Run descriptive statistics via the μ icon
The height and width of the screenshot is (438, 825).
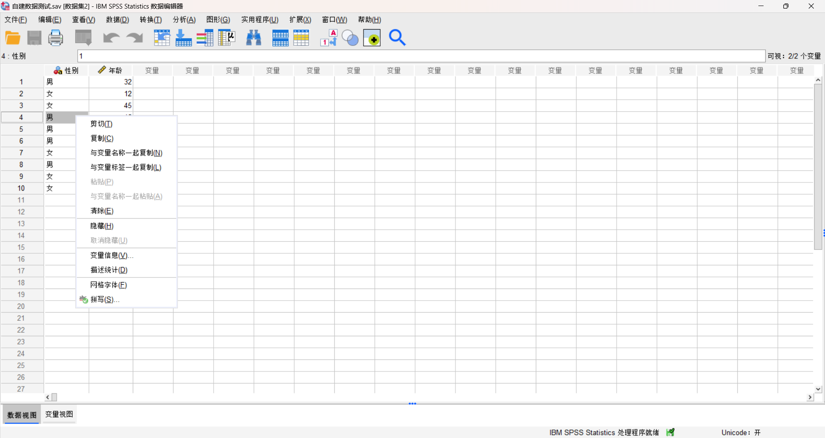[226, 38]
